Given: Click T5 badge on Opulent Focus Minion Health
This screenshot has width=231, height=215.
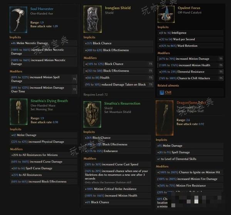Looking at the screenshot, I should point(221,65).
